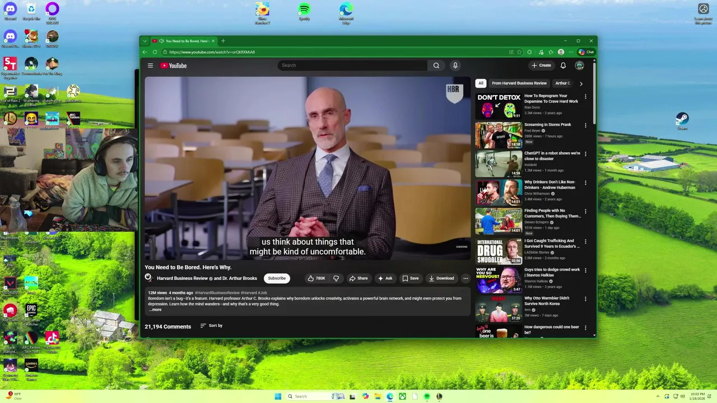Launch Bloons TD 6 from desktop

(31, 39)
